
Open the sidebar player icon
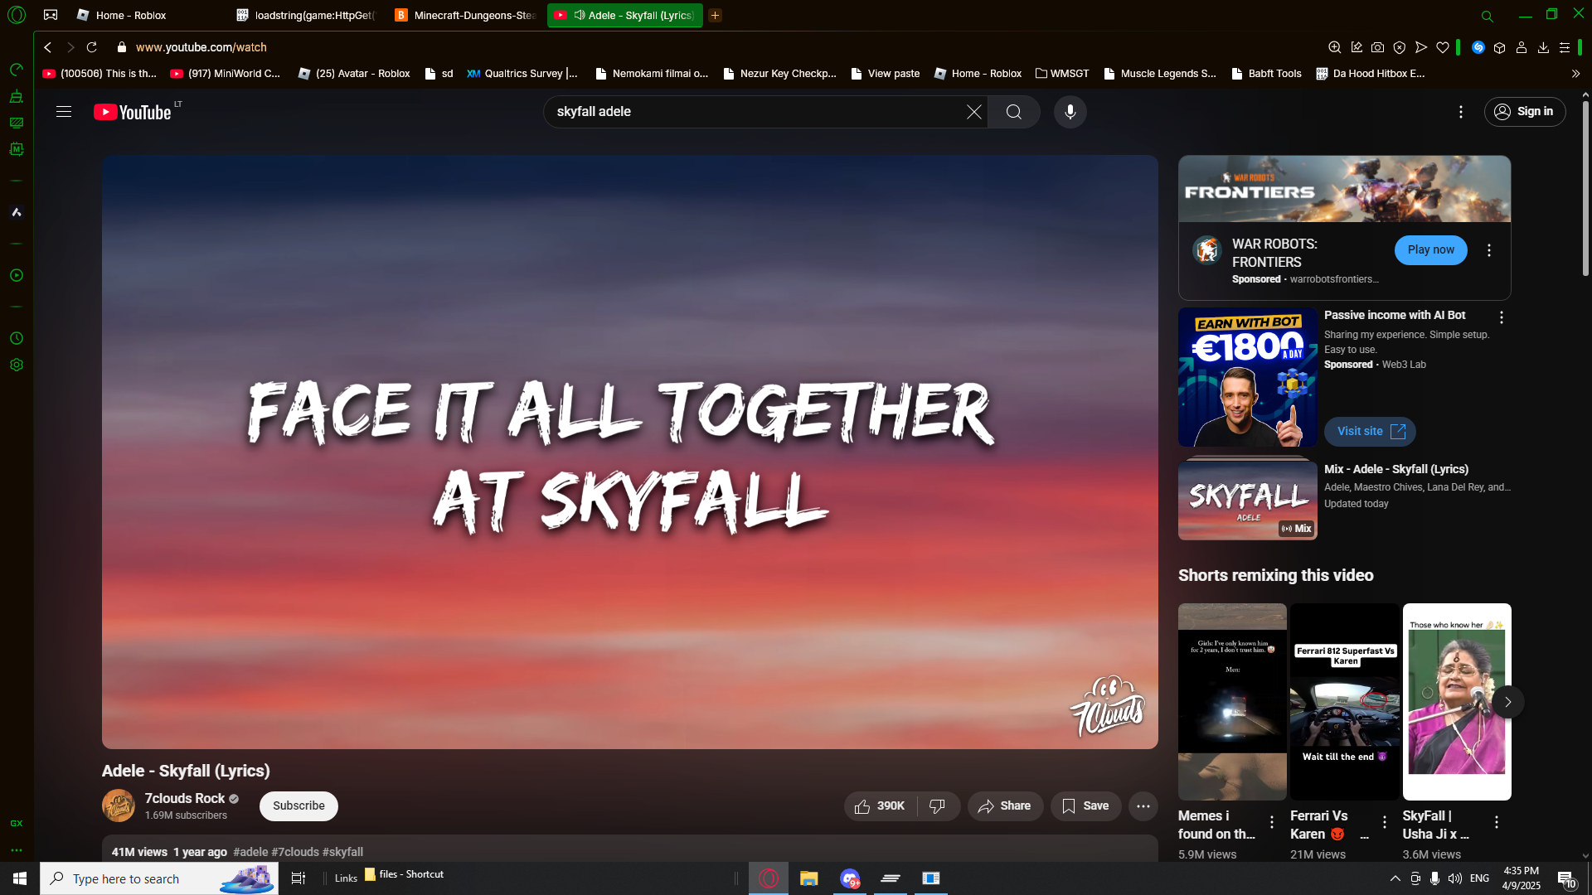point(17,275)
